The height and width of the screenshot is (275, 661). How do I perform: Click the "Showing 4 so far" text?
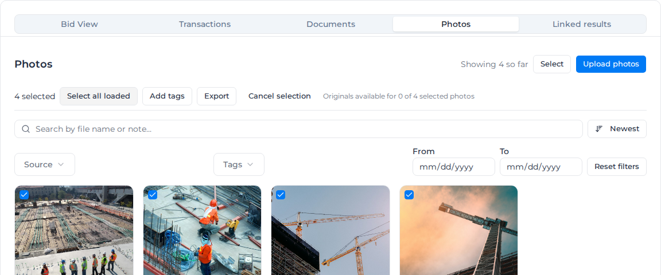494,64
